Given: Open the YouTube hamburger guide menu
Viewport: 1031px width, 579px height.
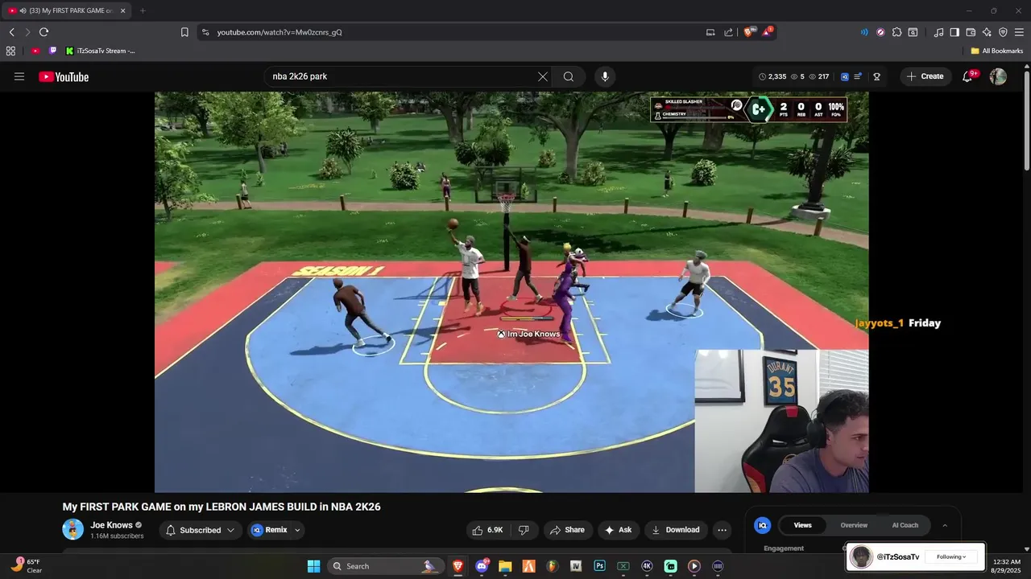Looking at the screenshot, I should click(x=19, y=76).
